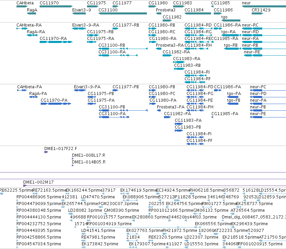
Task: Click protein tgo-PA
Action: (233, 97)
